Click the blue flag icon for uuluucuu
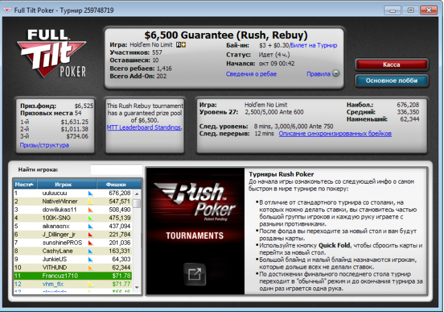This screenshot has width=444, height=312. click(91, 193)
